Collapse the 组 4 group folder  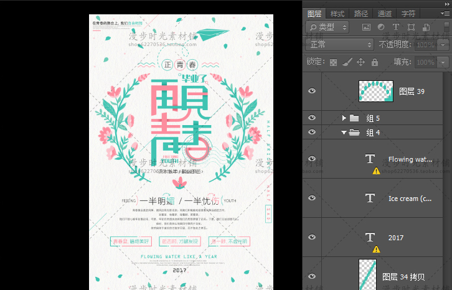(x=344, y=132)
